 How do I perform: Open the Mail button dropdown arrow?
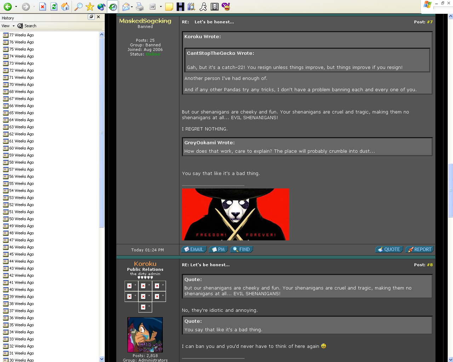[x=132, y=7]
